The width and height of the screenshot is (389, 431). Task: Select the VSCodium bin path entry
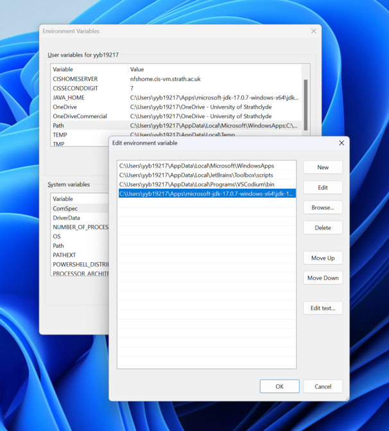coord(196,184)
